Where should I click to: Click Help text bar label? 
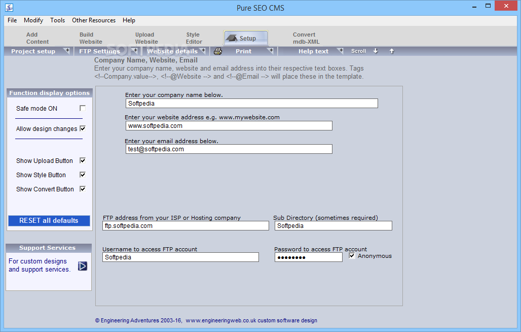click(x=313, y=51)
